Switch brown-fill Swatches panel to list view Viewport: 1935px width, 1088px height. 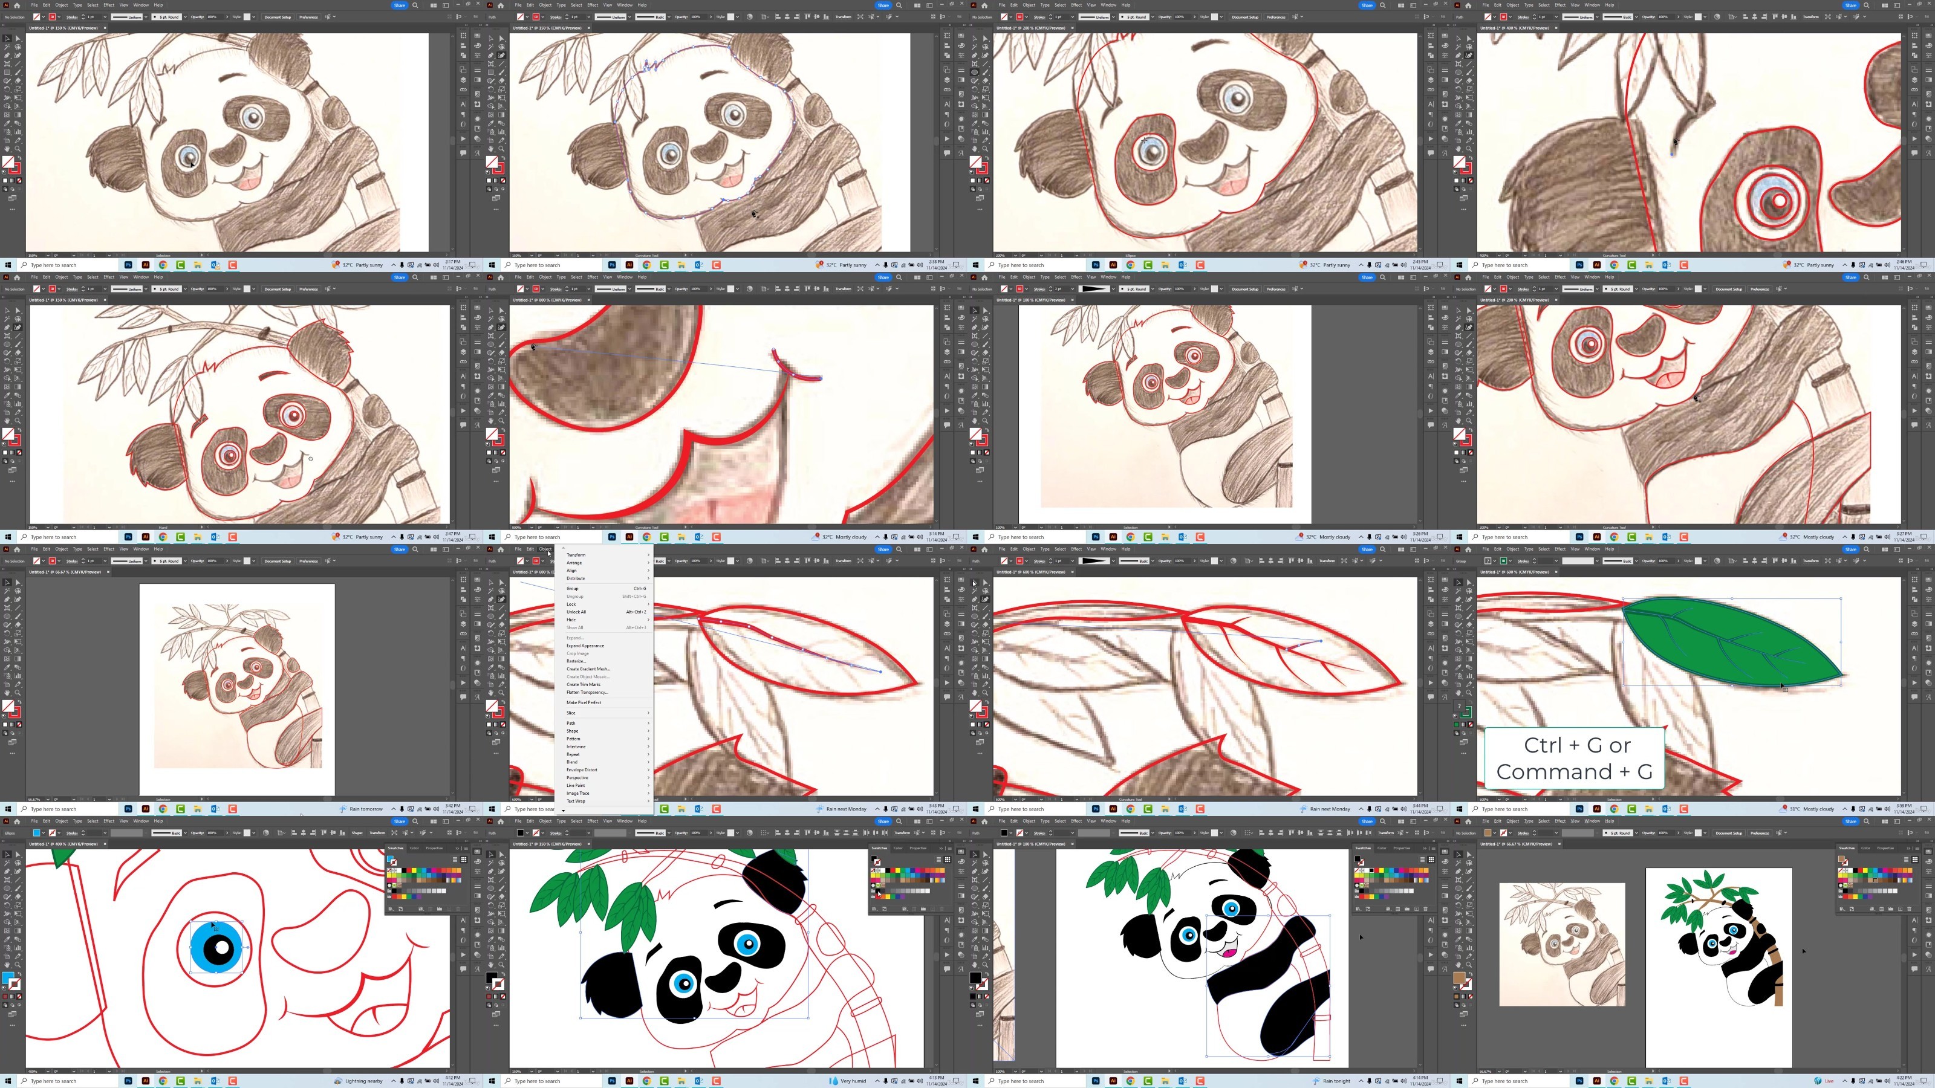point(1906,860)
